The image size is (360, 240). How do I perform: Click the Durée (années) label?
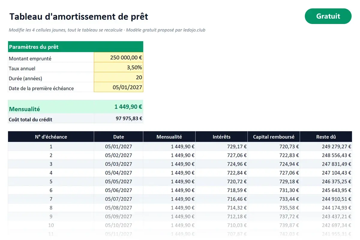pyautogui.click(x=25, y=78)
